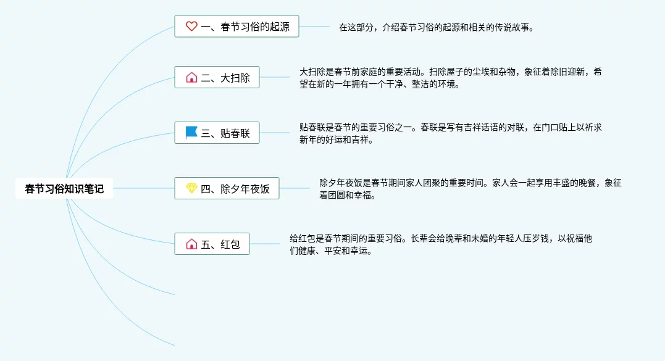
Task: Click the description starting with 除夕年夜饭是春节期间
Action: tap(471, 189)
